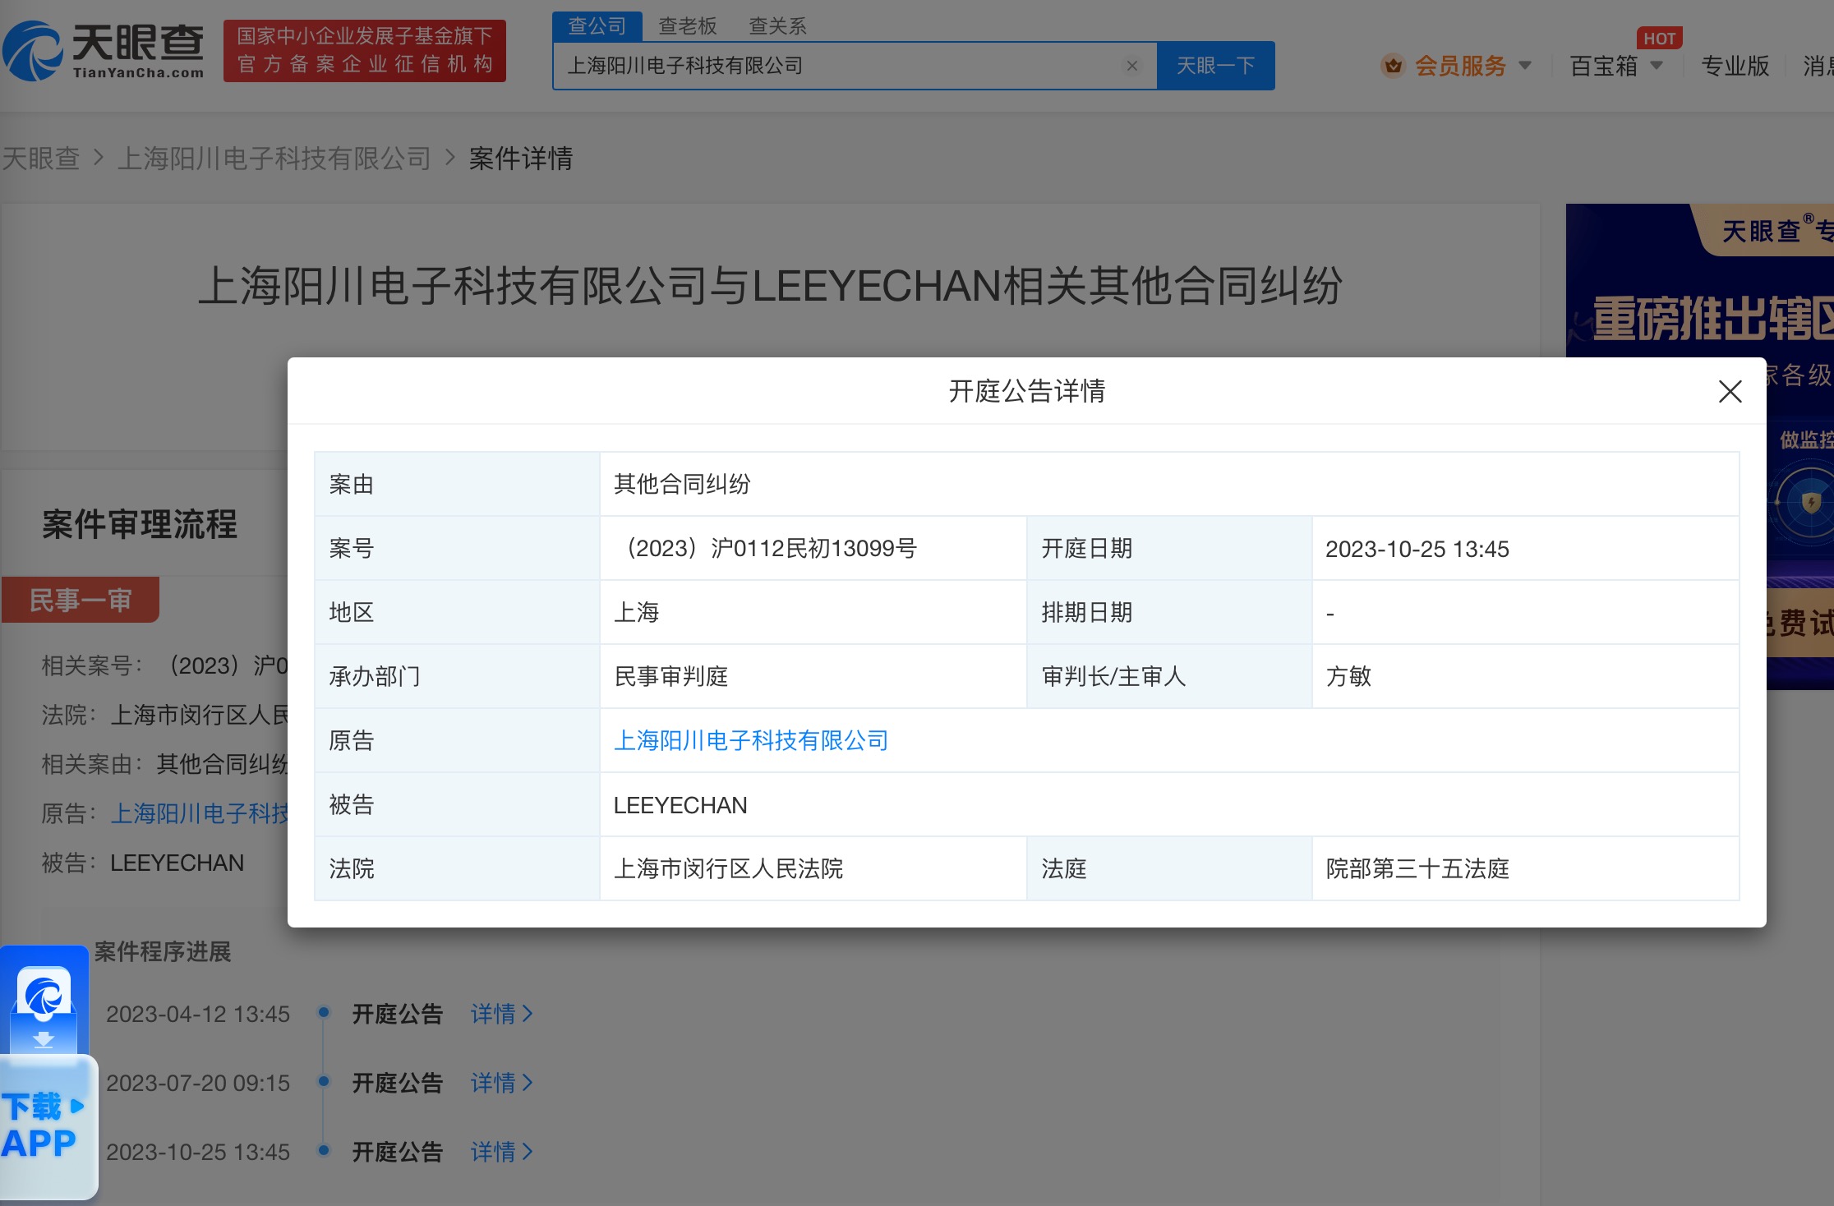The height and width of the screenshot is (1206, 1834).
Task: Click the 2023-07-20 timeline dot
Action: (x=324, y=1082)
